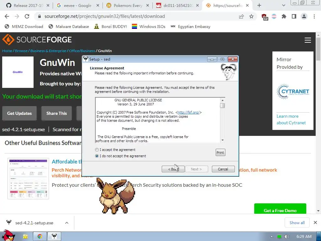Open the 'Windows ISOs' bookmark
Image resolution: width=321 pixels, height=241 pixels.
click(x=149, y=26)
